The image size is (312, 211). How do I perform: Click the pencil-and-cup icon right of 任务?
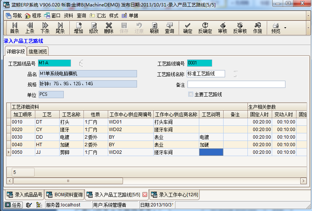[x=29, y=205]
